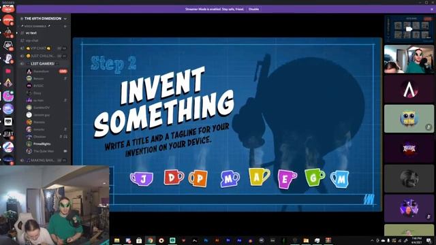Focus the owl avatar participant tile
The image size is (436, 245).
point(409,118)
